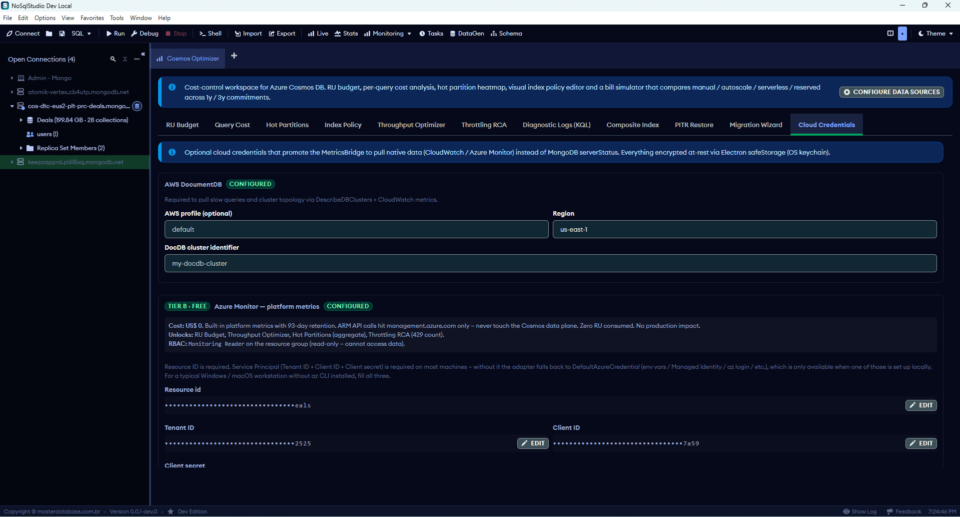Select the Cloud Credentials tab

tap(826, 125)
